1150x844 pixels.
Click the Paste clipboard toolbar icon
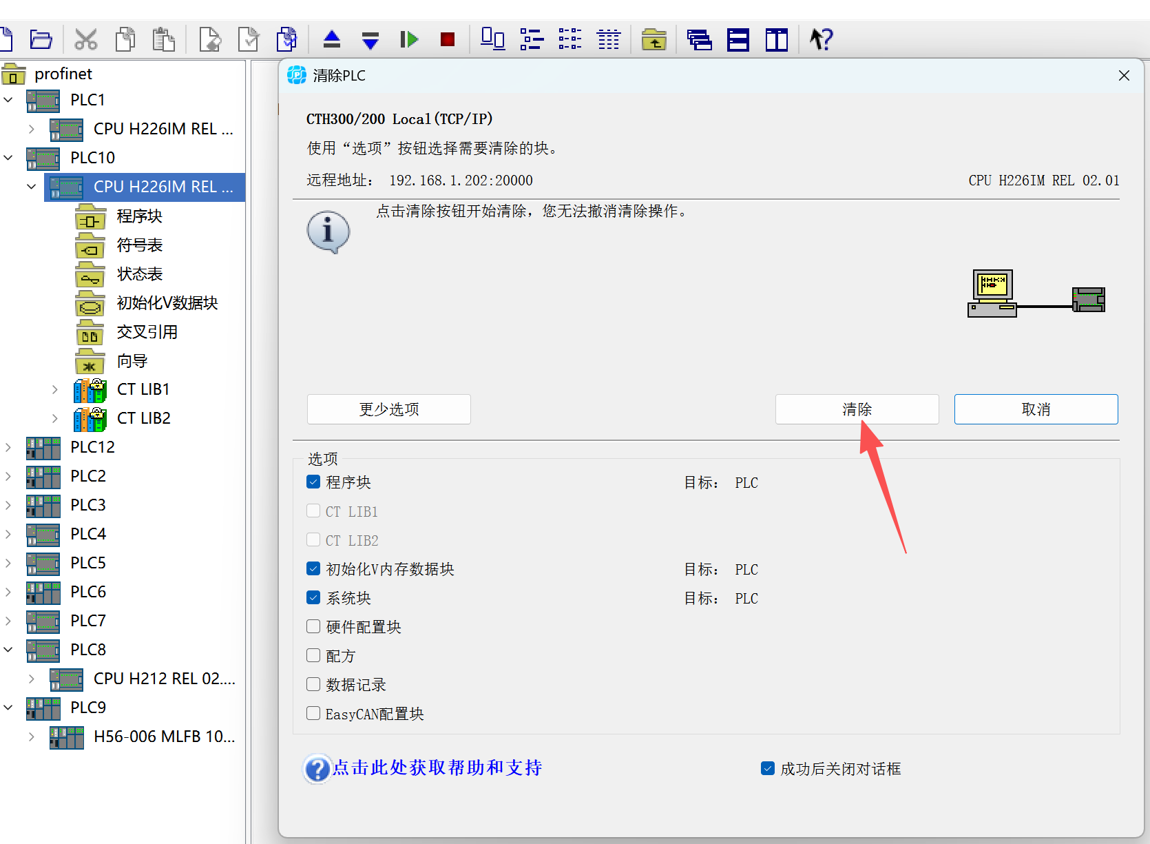163,39
